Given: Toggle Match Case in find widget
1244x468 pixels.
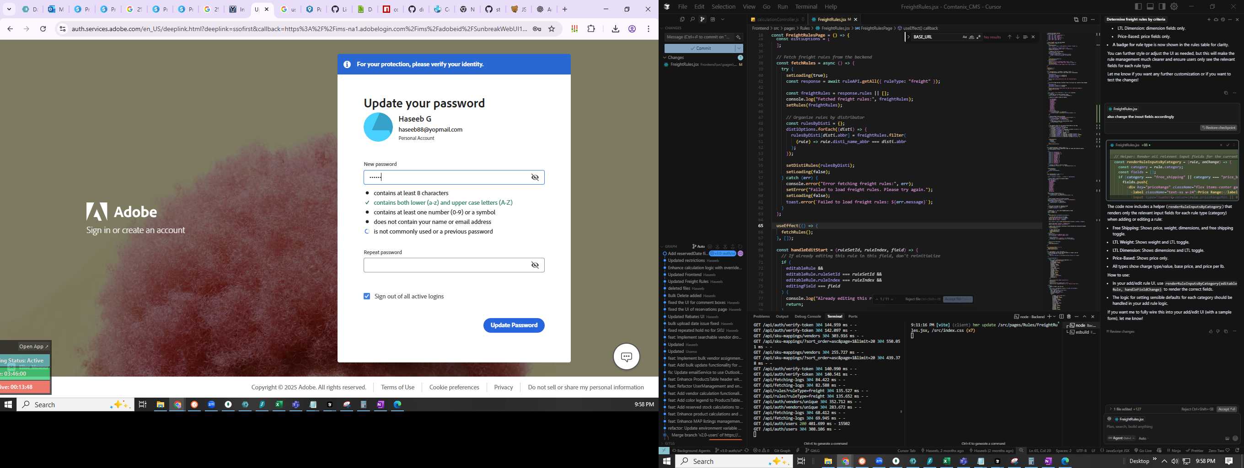Looking at the screenshot, I should pyautogui.click(x=965, y=37).
